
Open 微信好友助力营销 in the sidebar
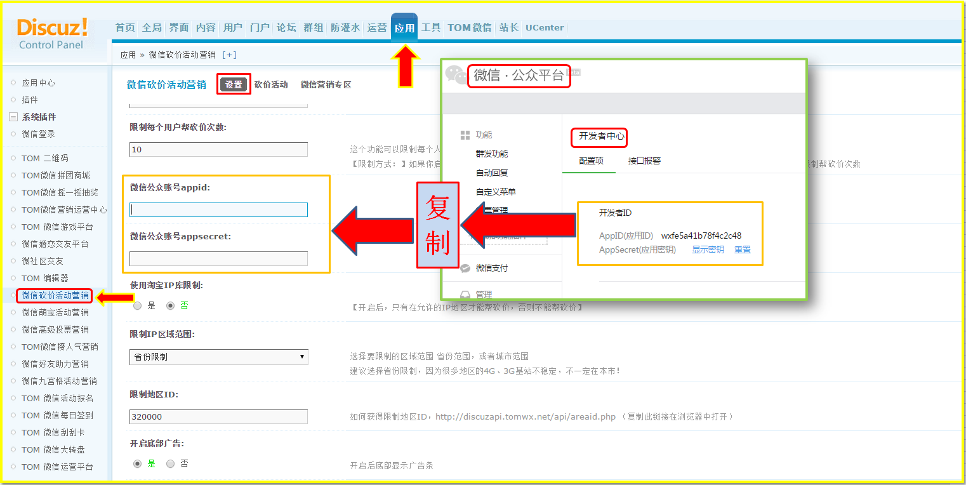click(x=55, y=364)
